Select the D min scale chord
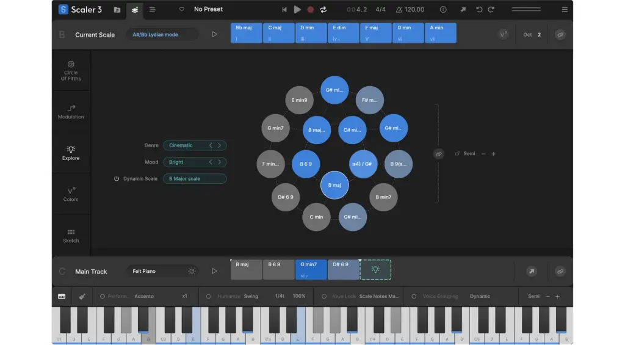Screen dimensions: 625x345 coord(311,33)
